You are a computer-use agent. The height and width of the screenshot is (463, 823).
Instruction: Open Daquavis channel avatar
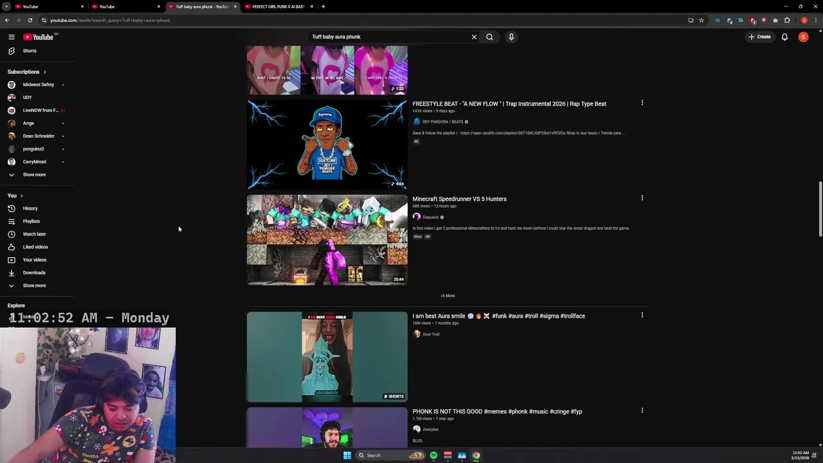[x=417, y=217]
